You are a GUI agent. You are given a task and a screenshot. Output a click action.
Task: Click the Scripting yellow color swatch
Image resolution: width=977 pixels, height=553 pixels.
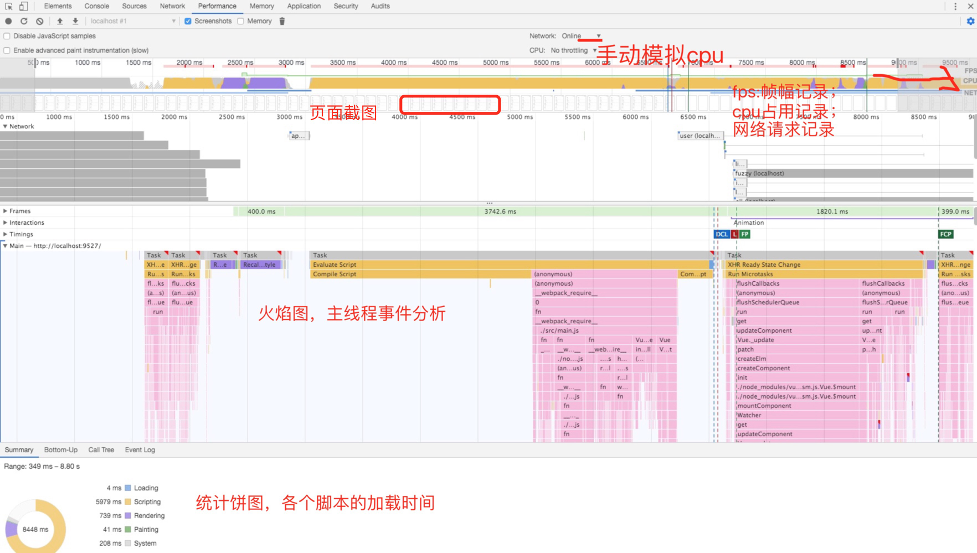coord(128,502)
